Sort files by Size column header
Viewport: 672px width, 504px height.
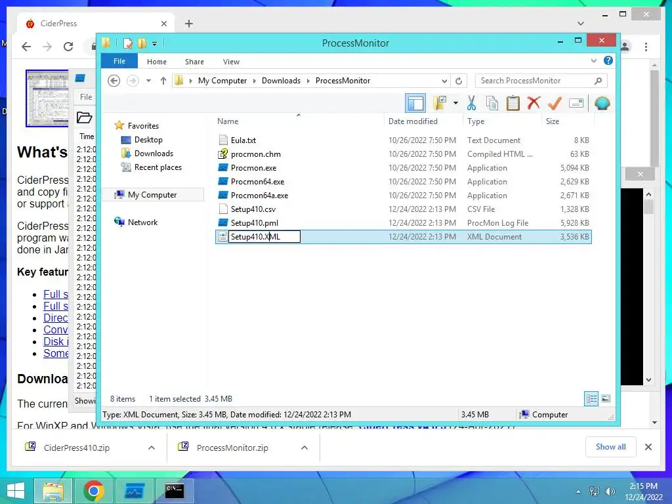[x=553, y=121]
